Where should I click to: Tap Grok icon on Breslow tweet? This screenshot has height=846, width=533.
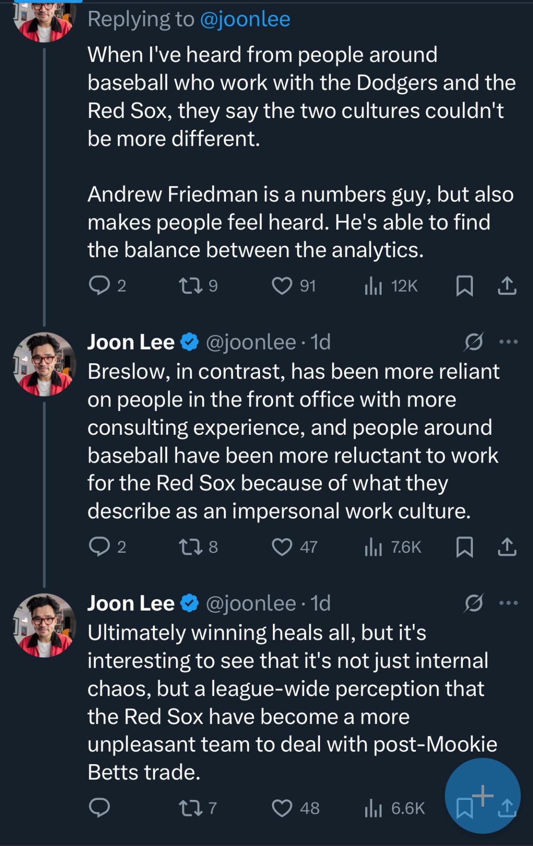[x=473, y=342]
